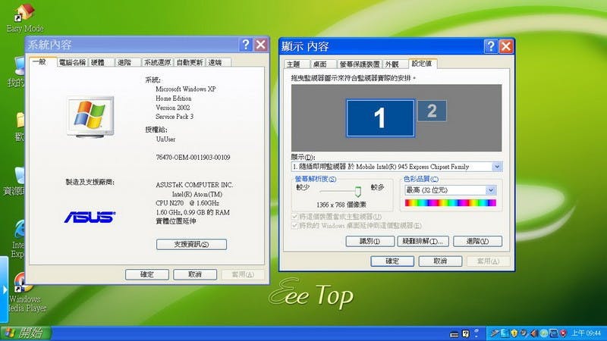Click the product ID 76470-OEM-0011903-00109

click(x=193, y=158)
